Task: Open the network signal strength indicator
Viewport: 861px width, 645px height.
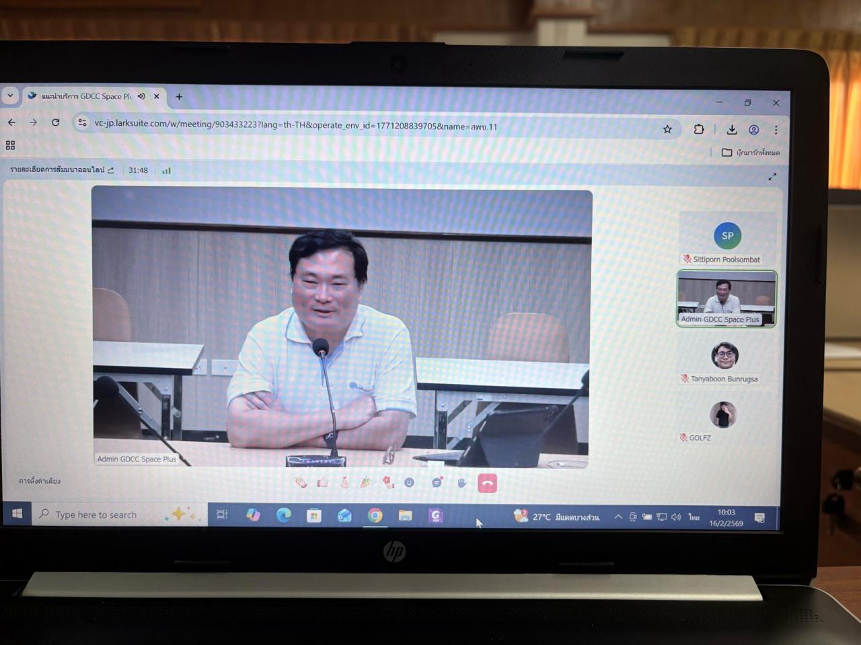Action: point(166,171)
